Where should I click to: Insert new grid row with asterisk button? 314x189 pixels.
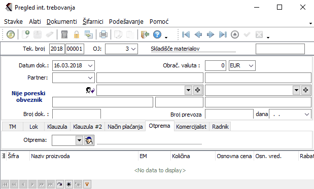68,184
